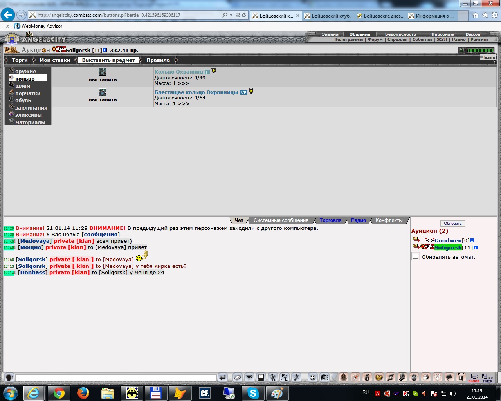Open the Персонаж top menu
Viewport: 501px width, 401px height.
(x=443, y=34)
